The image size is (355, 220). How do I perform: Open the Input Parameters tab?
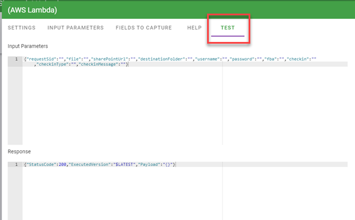click(76, 28)
